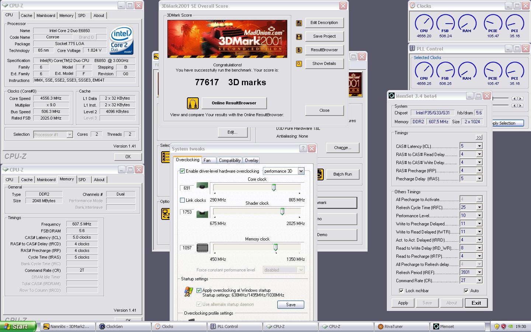Open the Performance Level dropdown
The height and width of the screenshot is (332, 531).
pos(479,215)
